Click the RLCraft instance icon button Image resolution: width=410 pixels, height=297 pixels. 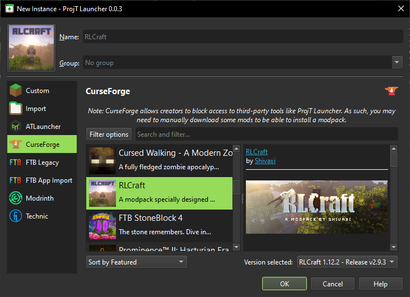tap(31, 48)
